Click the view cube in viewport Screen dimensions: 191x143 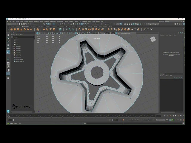click(153, 39)
